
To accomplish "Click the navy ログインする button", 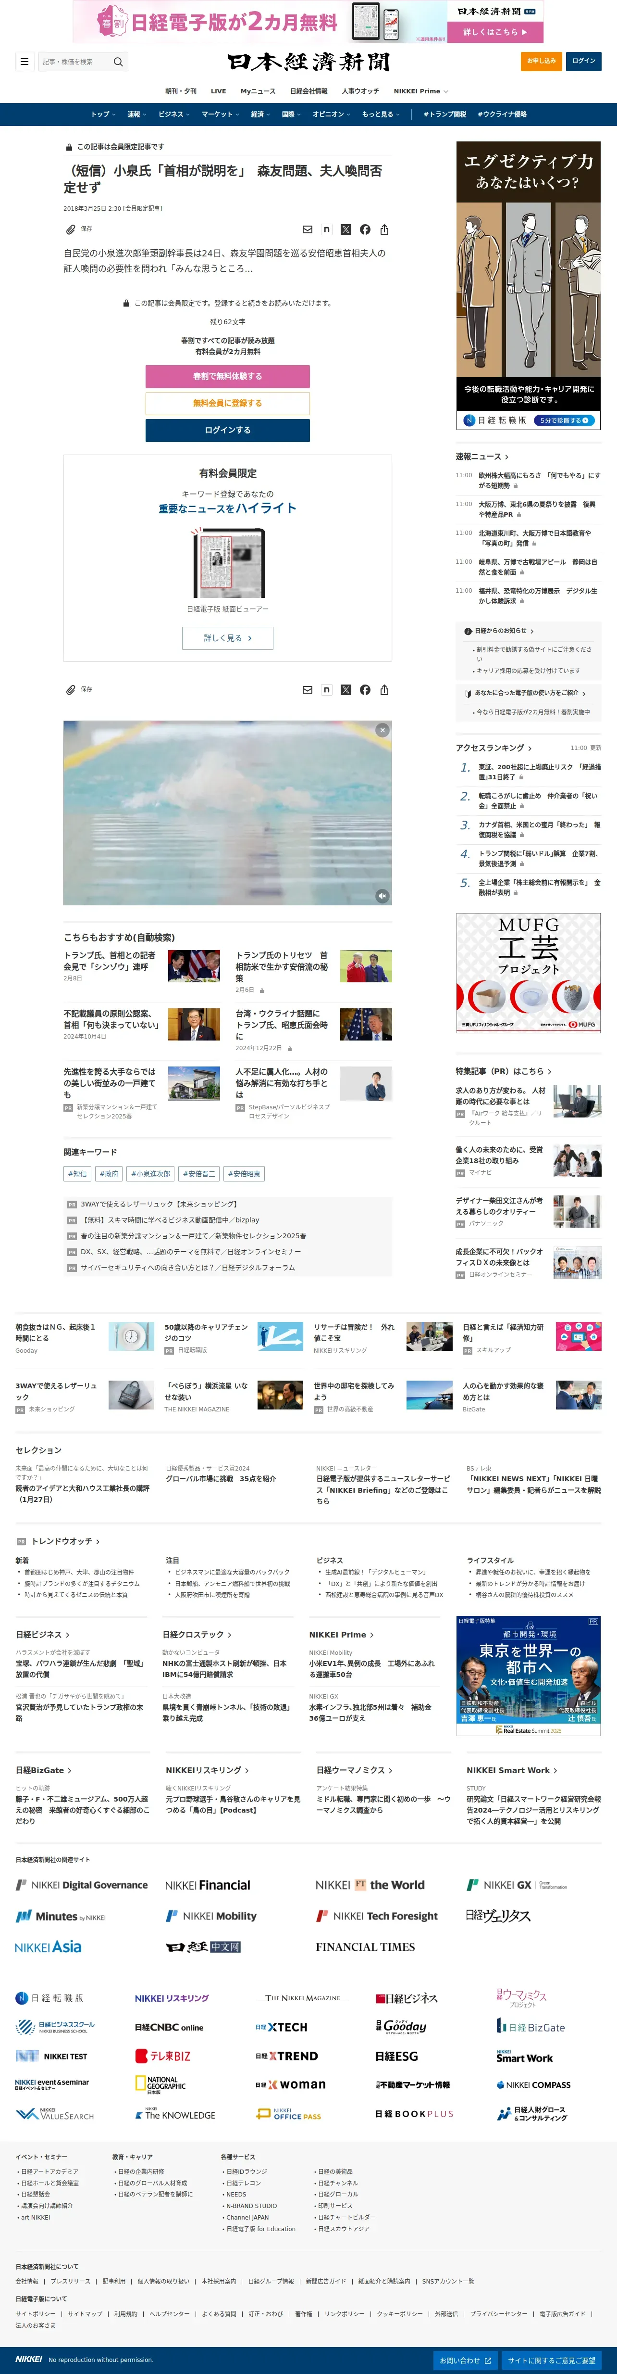I will 227,430.
